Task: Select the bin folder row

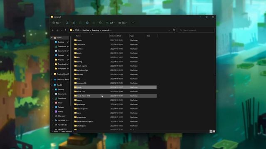Action: pos(115,57)
